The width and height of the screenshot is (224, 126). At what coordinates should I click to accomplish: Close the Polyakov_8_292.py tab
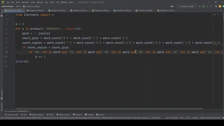point(67,10)
